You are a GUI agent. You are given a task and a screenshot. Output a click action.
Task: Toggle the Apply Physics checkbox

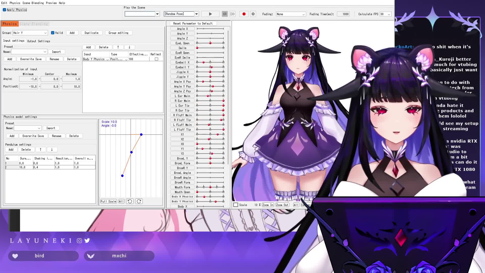(4, 10)
